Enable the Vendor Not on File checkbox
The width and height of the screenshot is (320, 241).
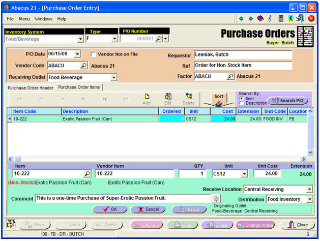click(93, 54)
